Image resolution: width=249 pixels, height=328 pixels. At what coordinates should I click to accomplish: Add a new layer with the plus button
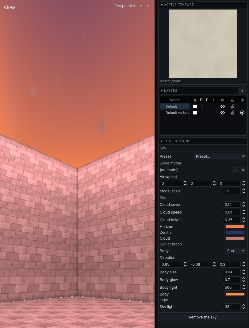(242, 91)
